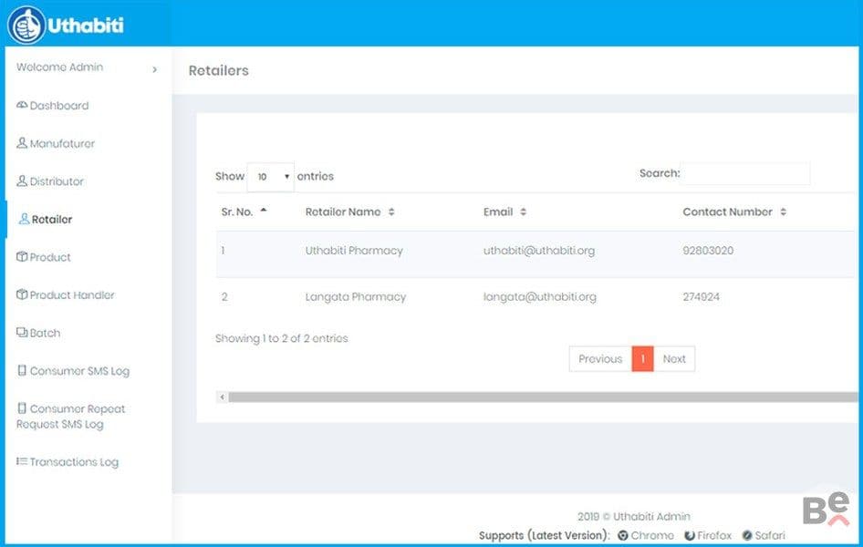Viewport: 863px width, 547px height.
Task: Click the Uthabiti brand name link
Action: (x=86, y=26)
